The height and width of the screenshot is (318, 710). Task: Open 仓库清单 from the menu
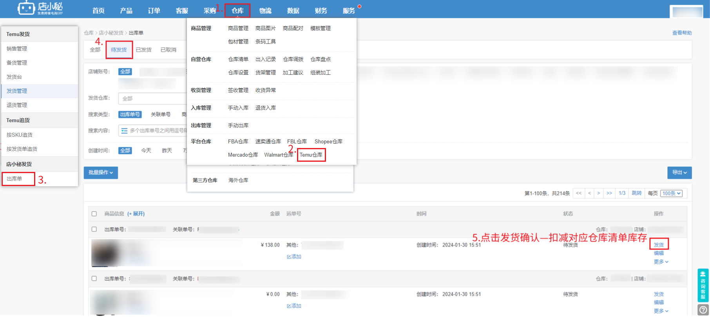tap(238, 59)
